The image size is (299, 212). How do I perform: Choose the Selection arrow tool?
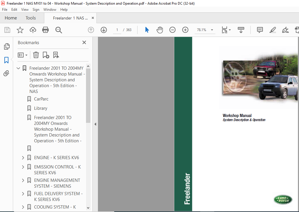[147, 30]
